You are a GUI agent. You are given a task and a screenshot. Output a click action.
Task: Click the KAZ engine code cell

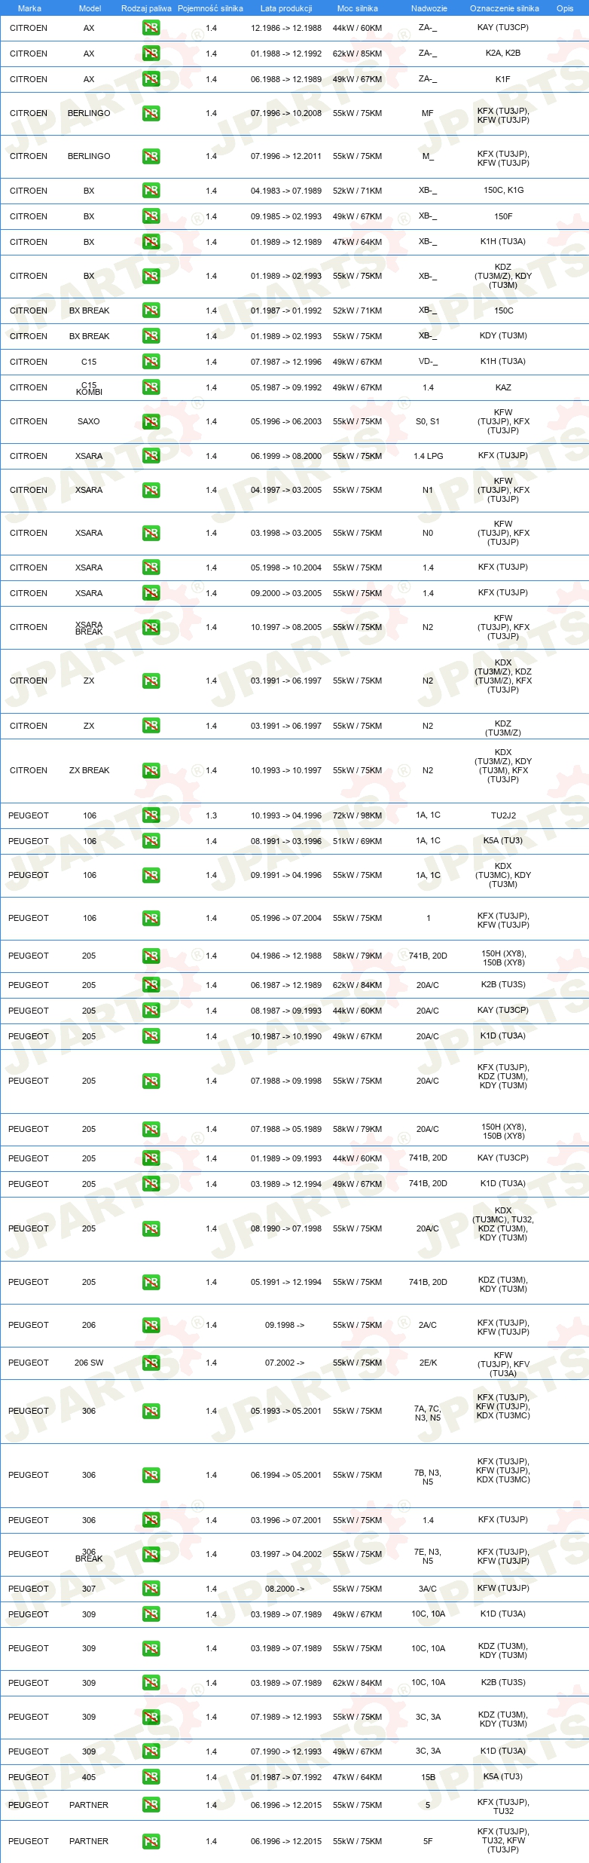503,387
